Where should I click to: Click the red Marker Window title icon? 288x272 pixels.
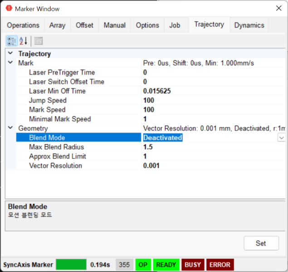(x=9, y=9)
